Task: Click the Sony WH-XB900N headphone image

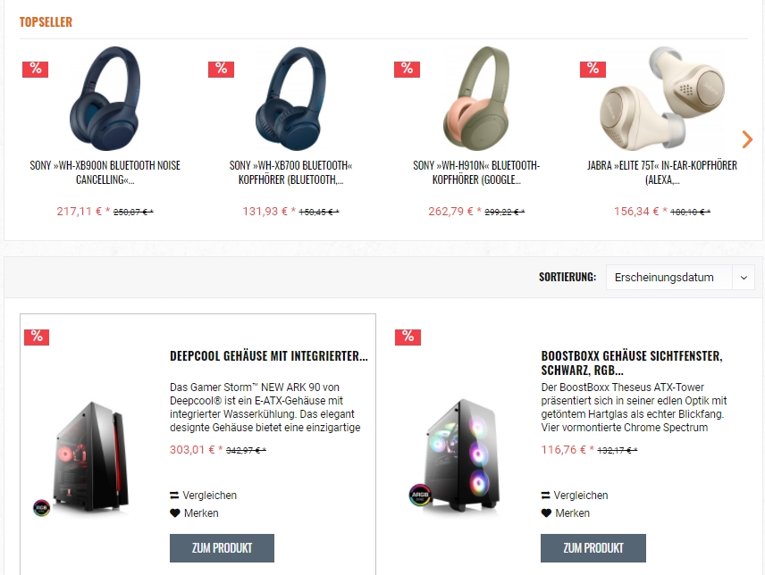Action: click(x=105, y=98)
